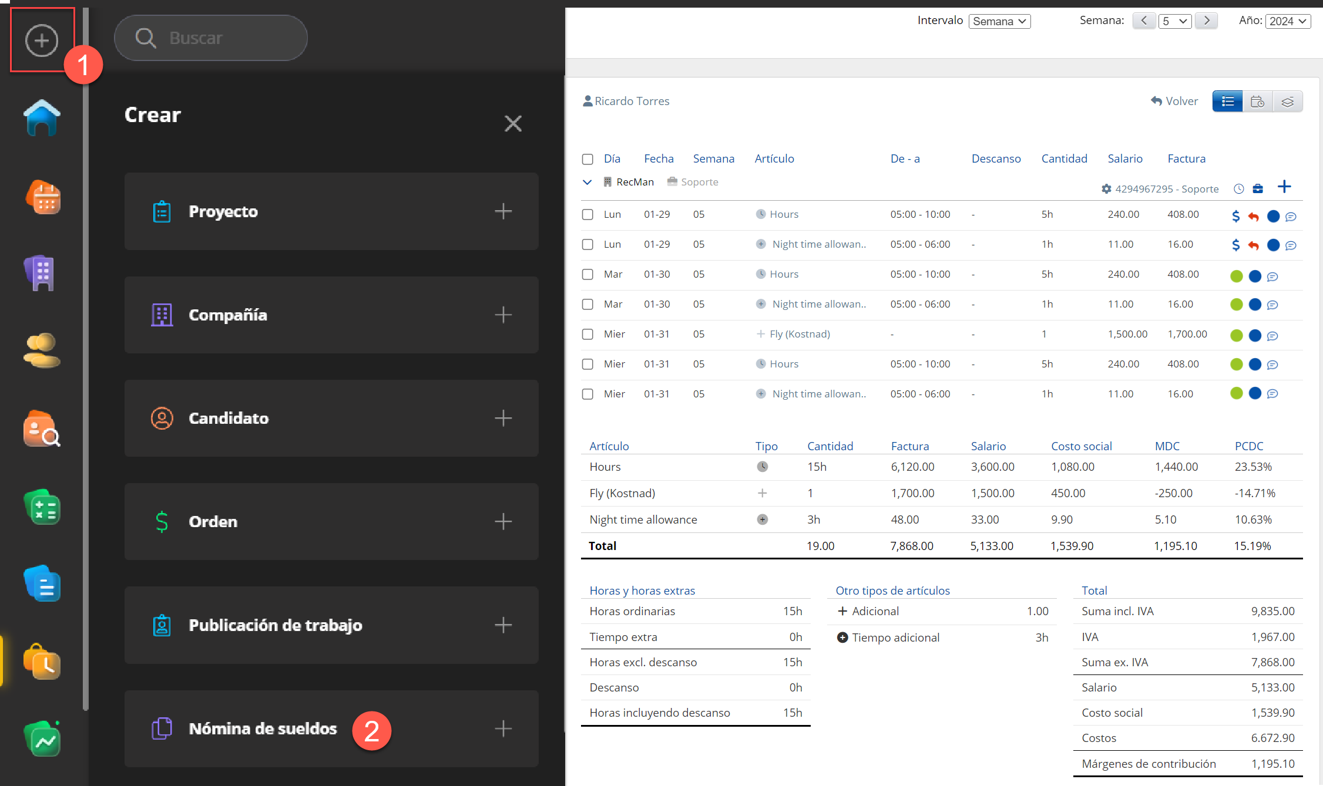Open the Intervalo Semana dropdown
The image size is (1323, 786).
(999, 21)
